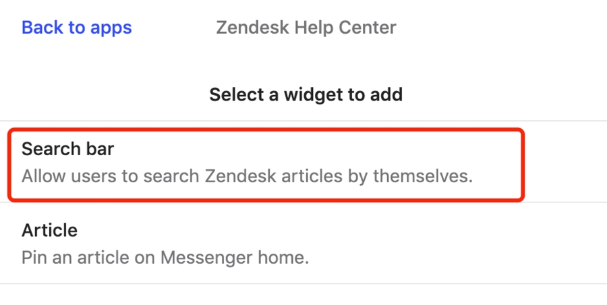Return to the apps list
The width and height of the screenshot is (607, 305).
(x=77, y=28)
